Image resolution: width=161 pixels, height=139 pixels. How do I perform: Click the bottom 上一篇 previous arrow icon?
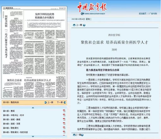[x=74, y=135]
